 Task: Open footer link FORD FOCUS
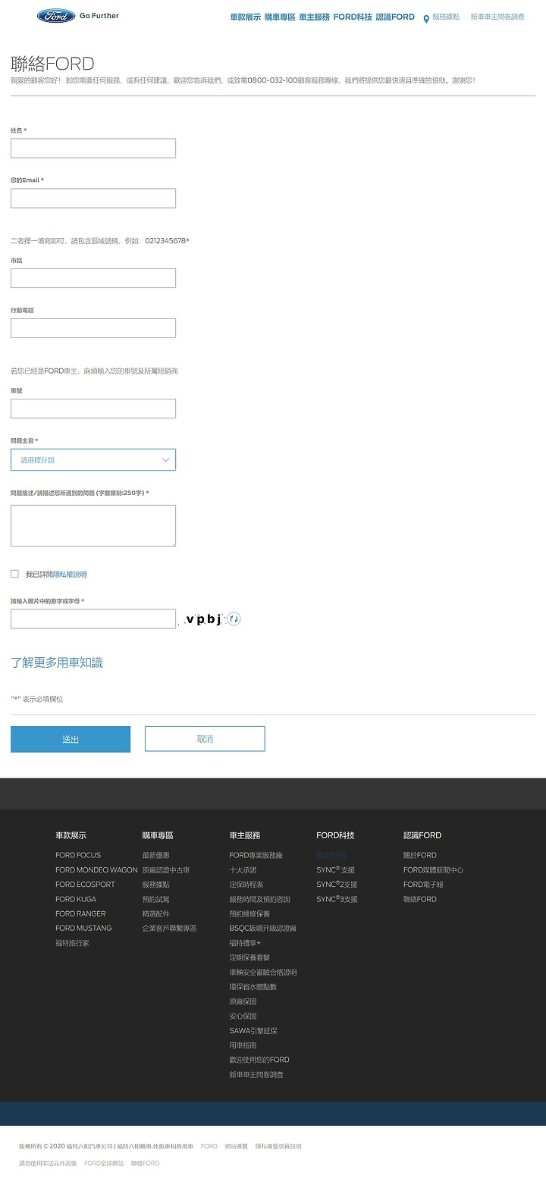coord(78,855)
